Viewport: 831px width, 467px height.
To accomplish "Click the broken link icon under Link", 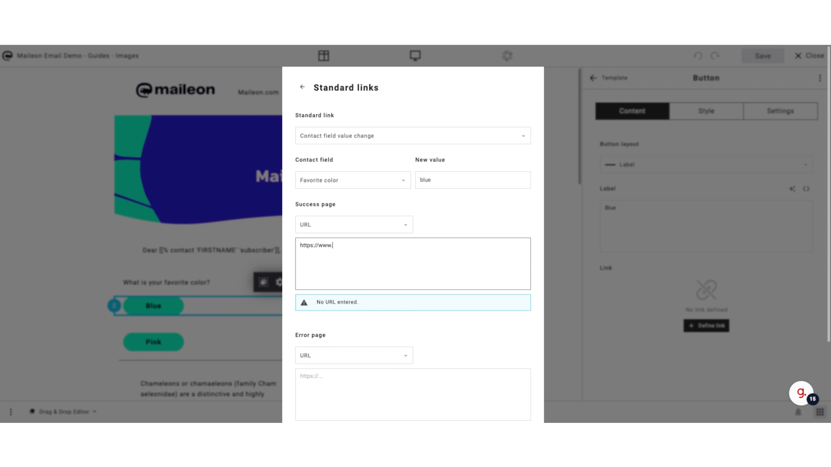I will (706, 290).
